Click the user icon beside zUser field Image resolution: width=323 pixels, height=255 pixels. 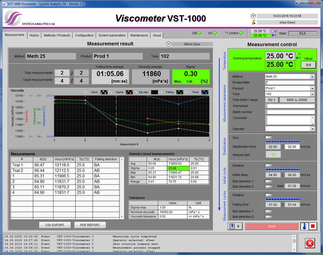point(253,22)
